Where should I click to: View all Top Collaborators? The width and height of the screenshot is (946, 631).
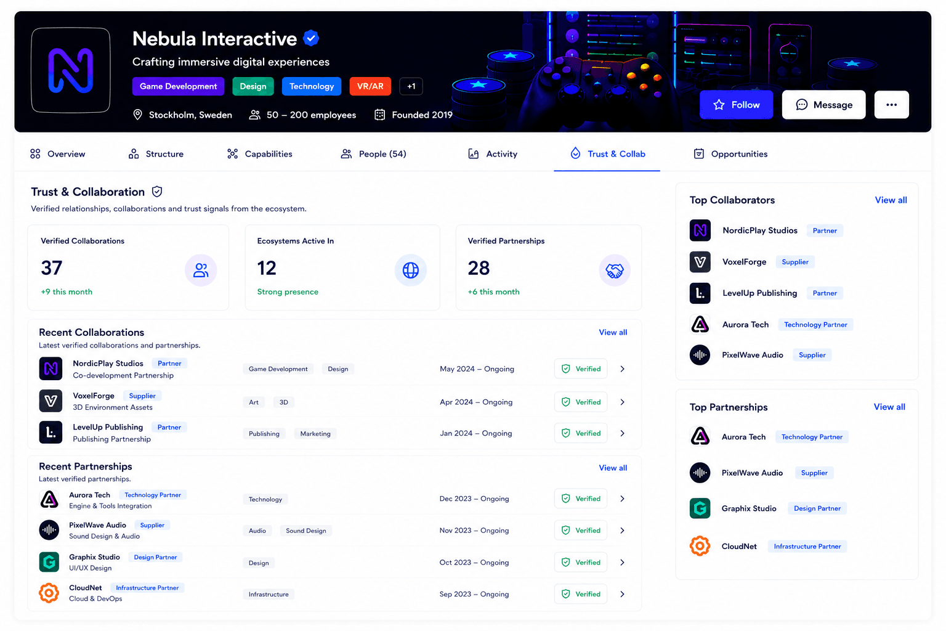coord(891,200)
